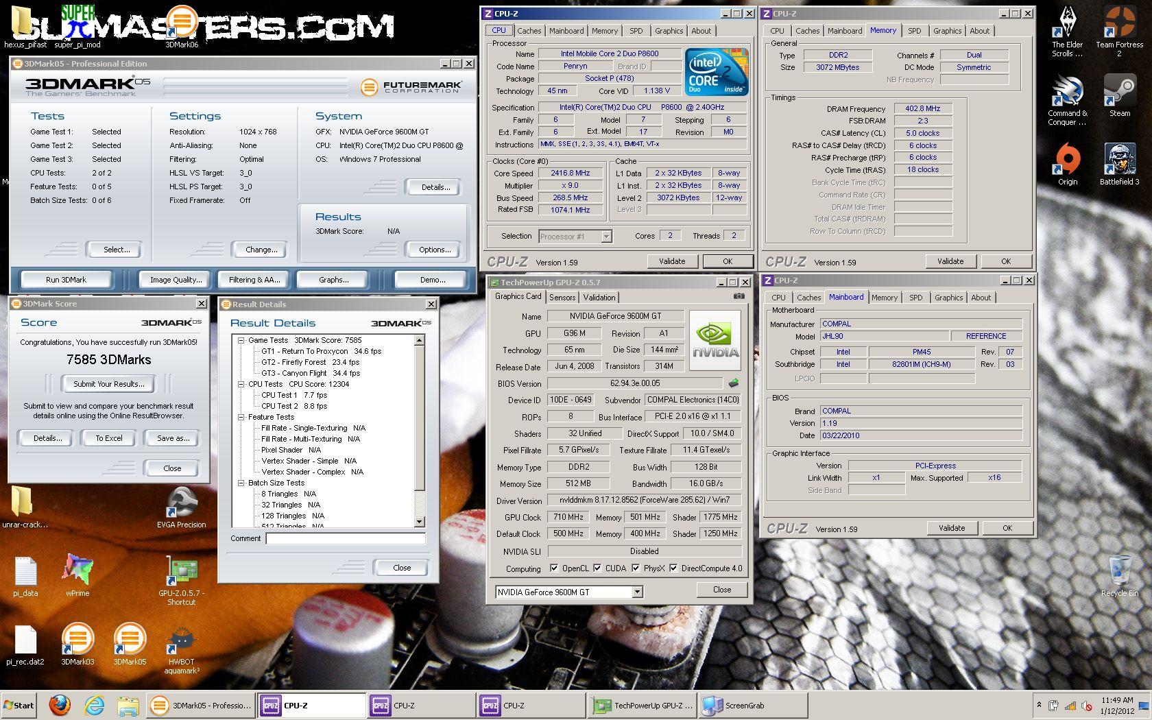
Task: Launch Steam desktop icon
Action: [x=1119, y=96]
